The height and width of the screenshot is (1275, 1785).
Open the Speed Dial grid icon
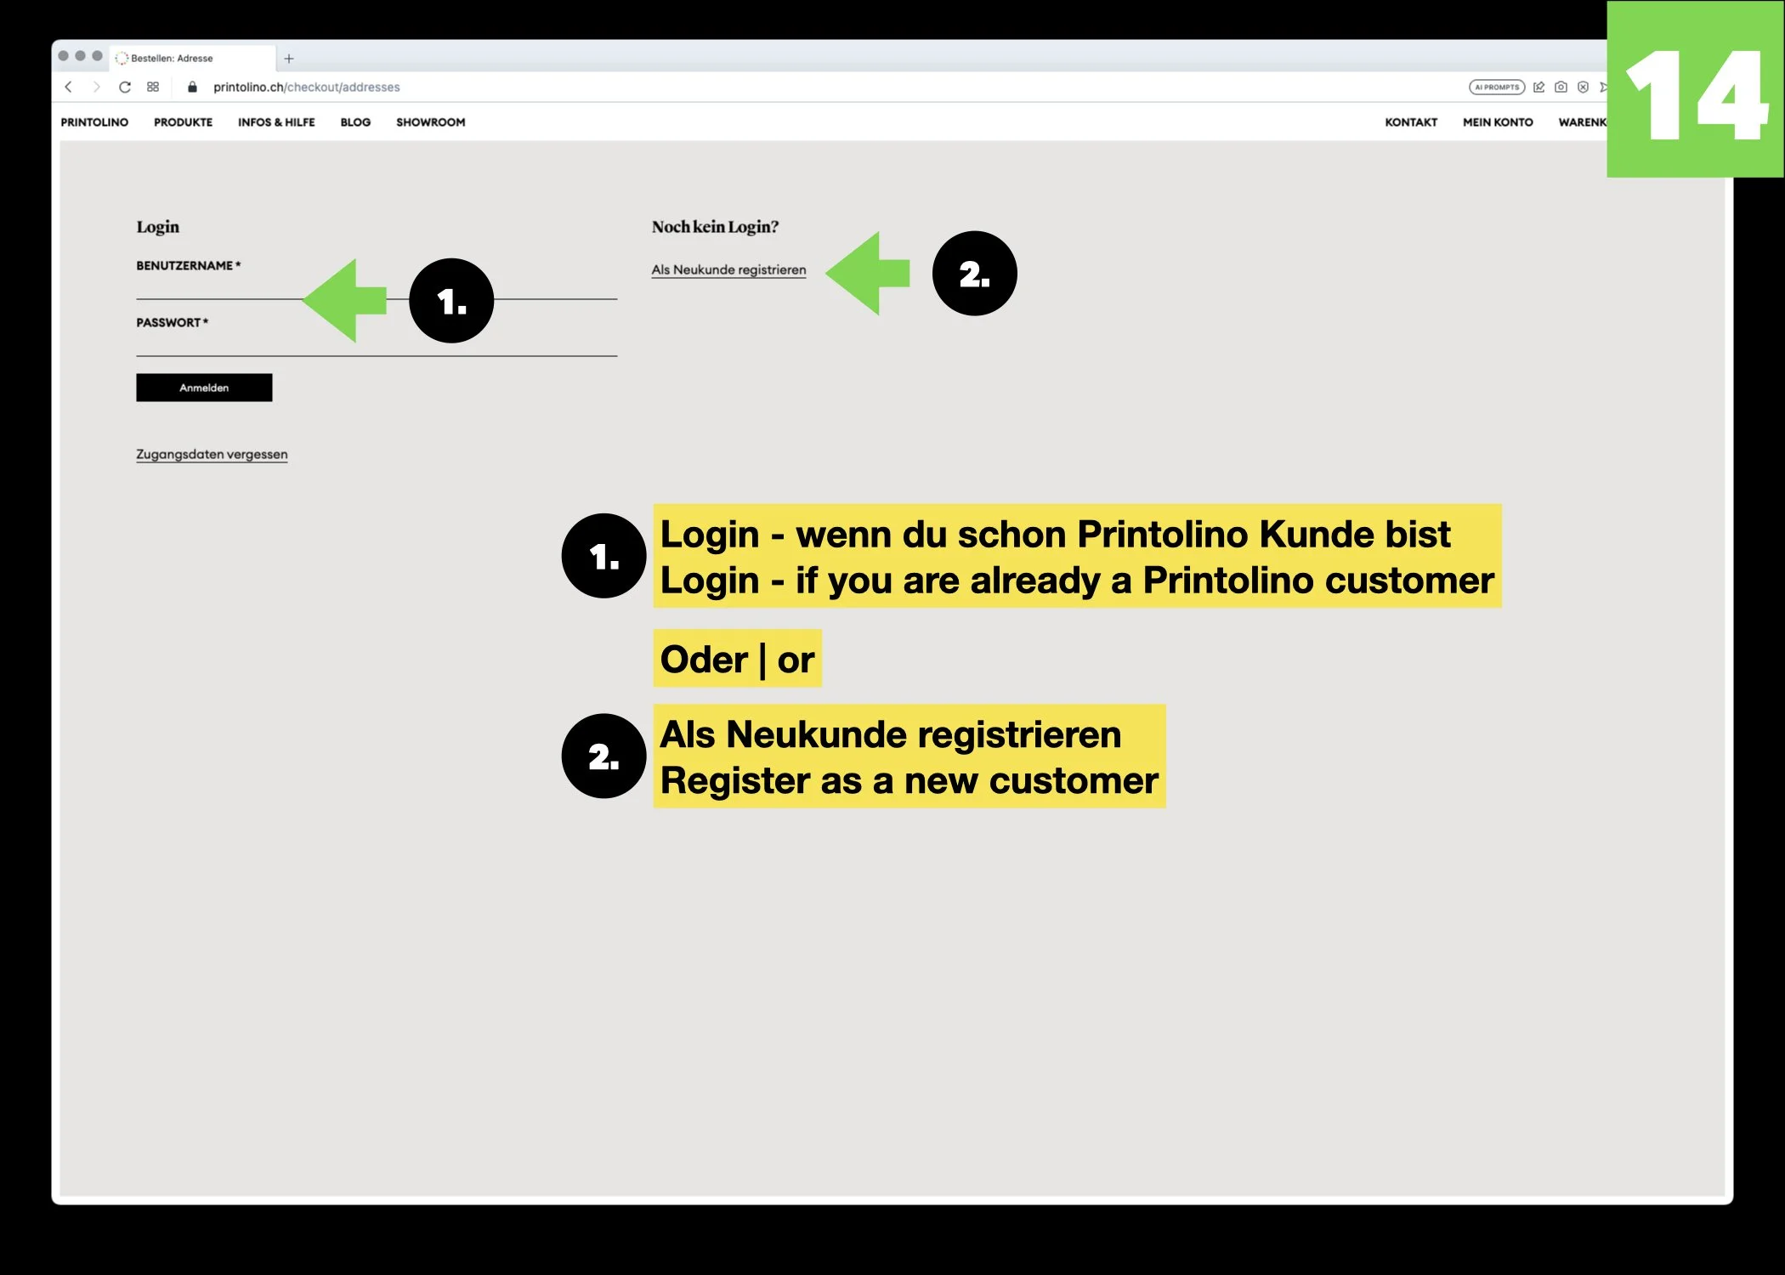pos(153,87)
